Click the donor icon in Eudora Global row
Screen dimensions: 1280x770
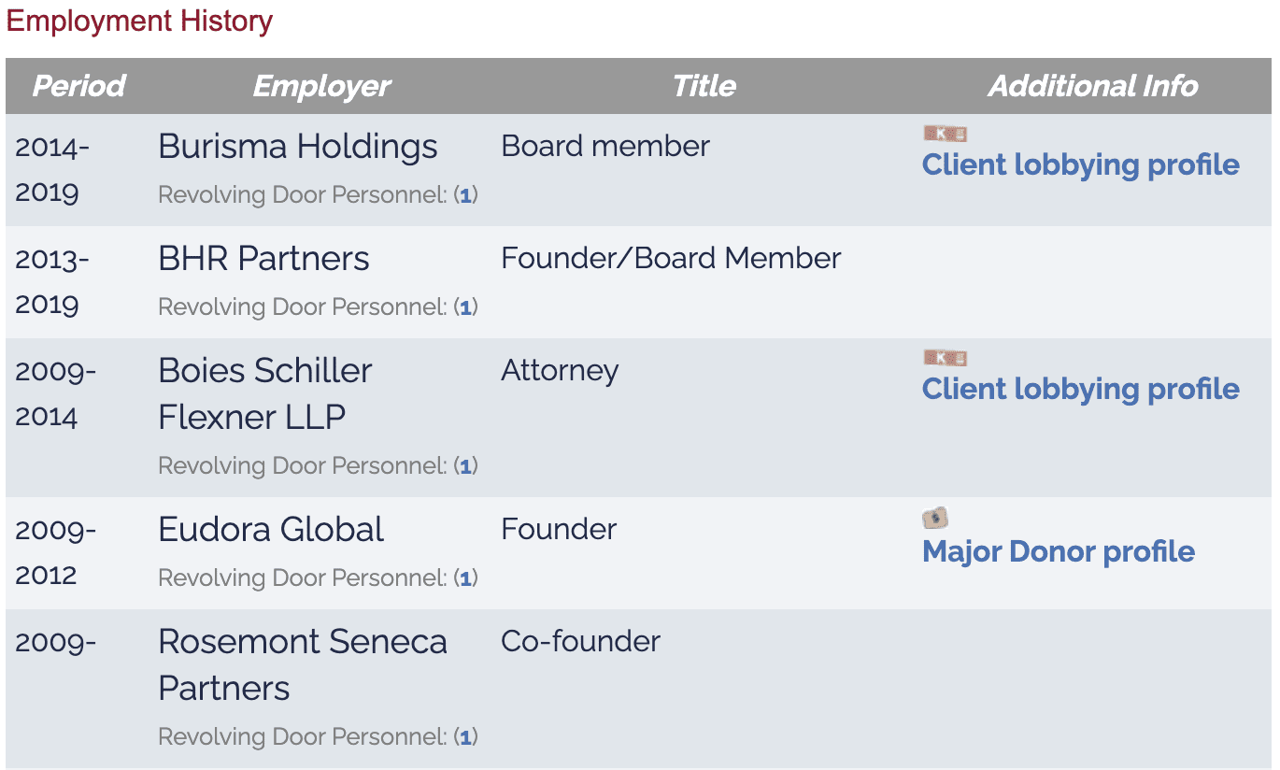point(935,518)
